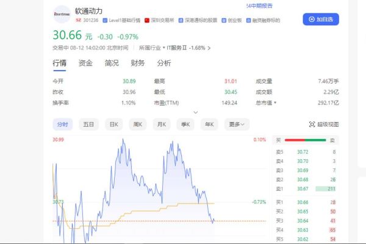This screenshot has height=244, width=366.
Task: Switch to the 简况 tab
Action: (112, 63)
